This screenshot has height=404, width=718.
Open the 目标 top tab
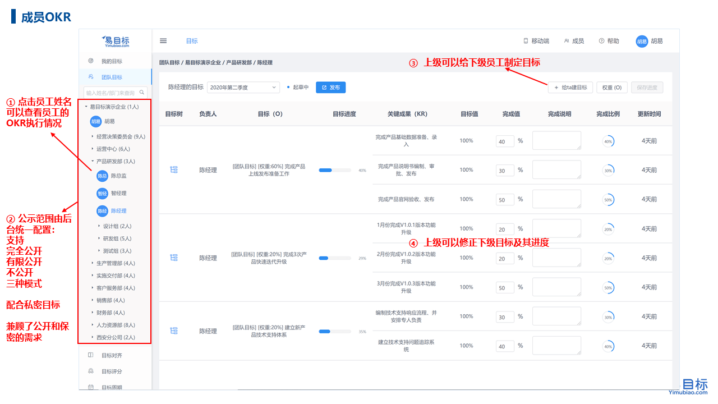pos(192,41)
